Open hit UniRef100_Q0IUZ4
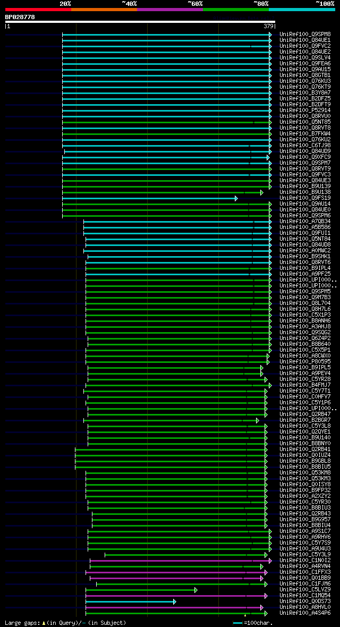This screenshot has height=627, width=340. click(x=305, y=455)
